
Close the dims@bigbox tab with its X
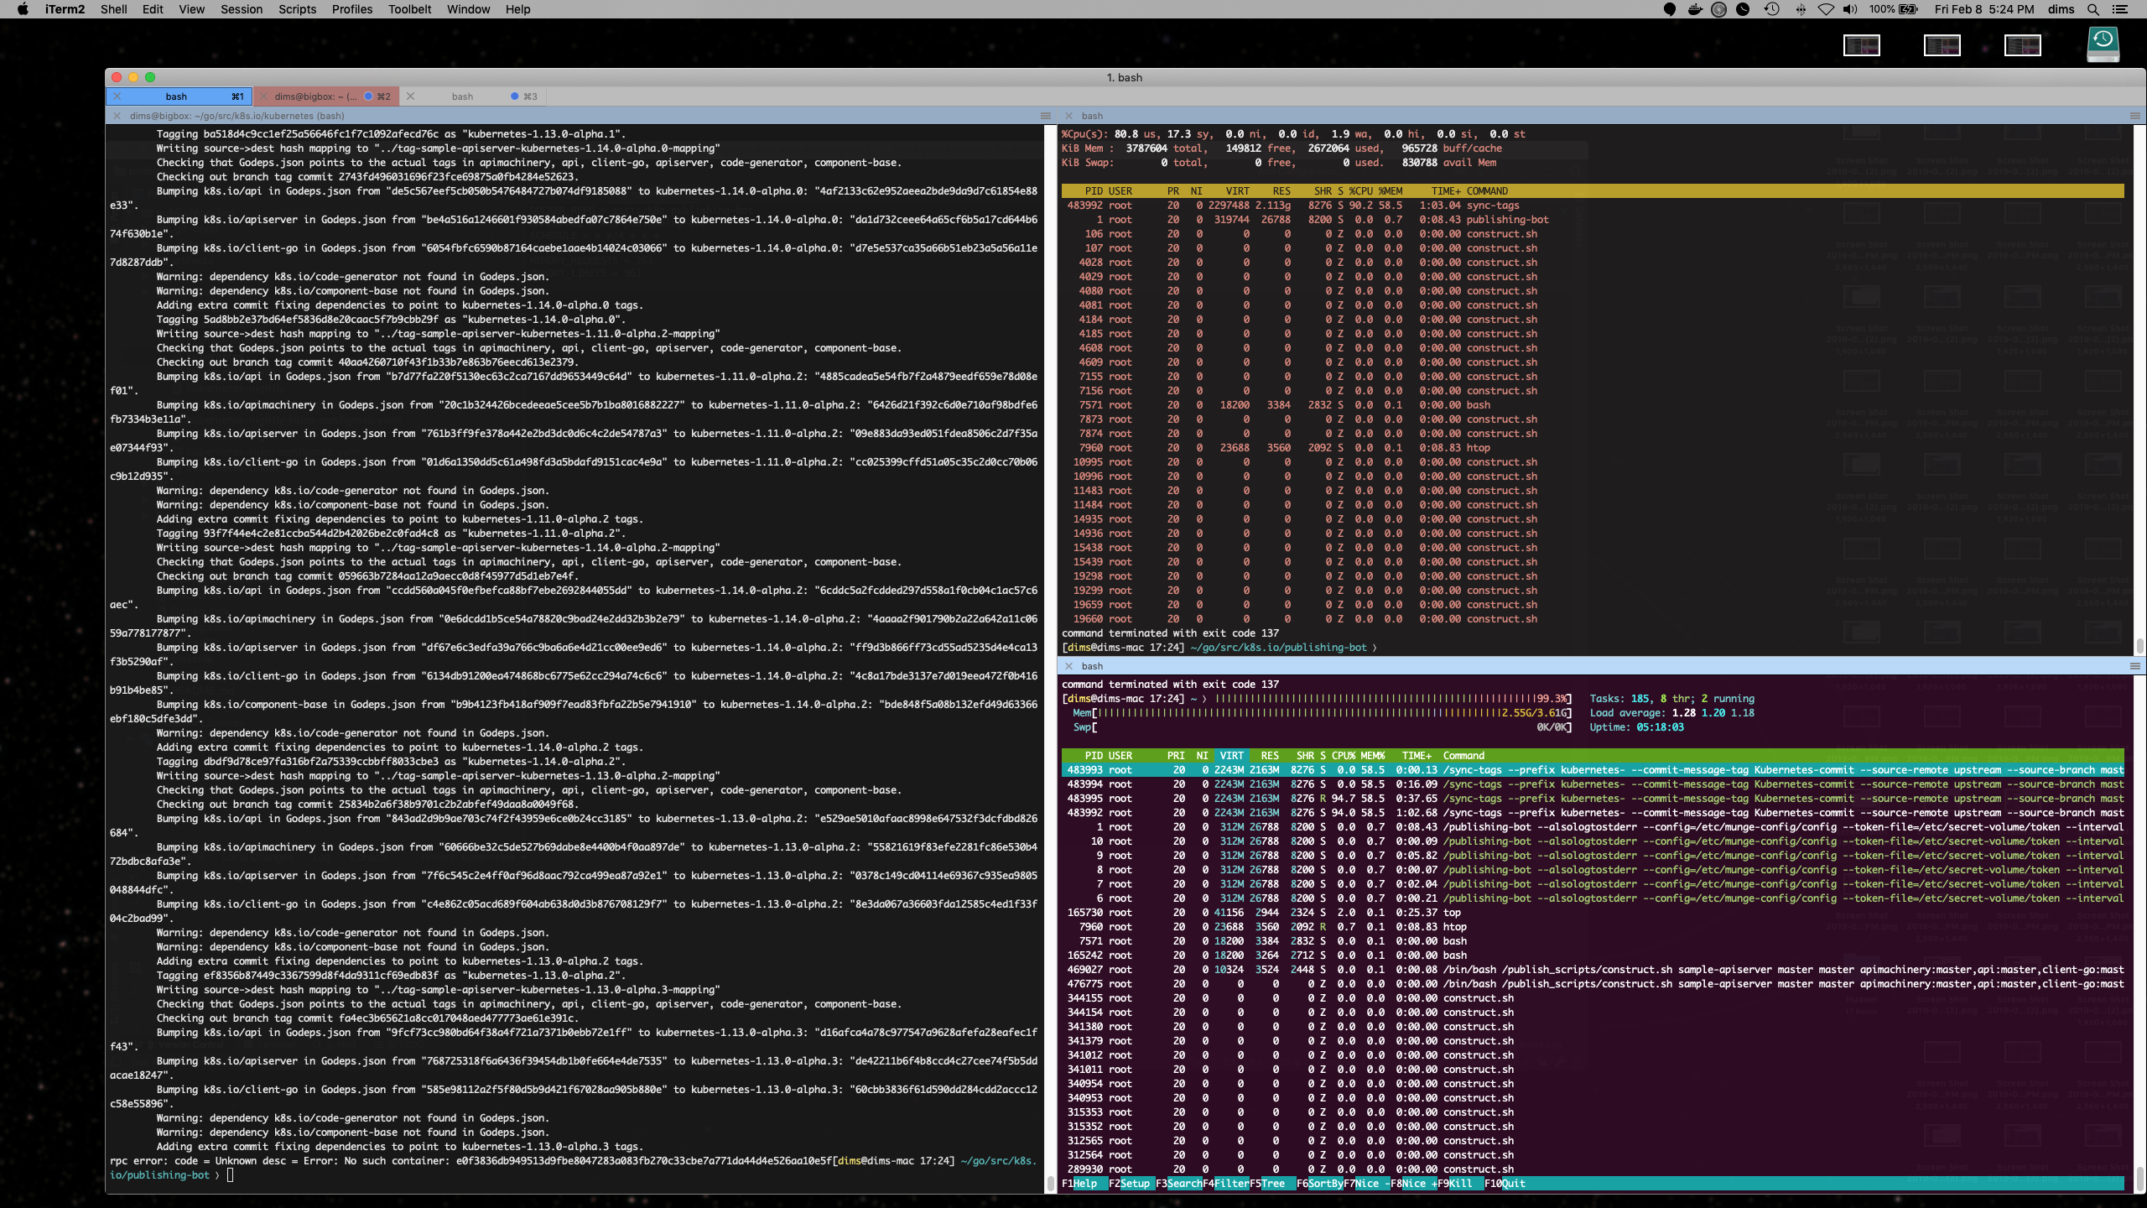click(263, 96)
